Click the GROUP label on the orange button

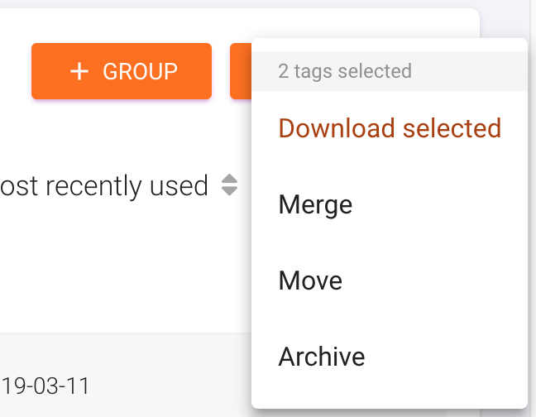pos(140,71)
